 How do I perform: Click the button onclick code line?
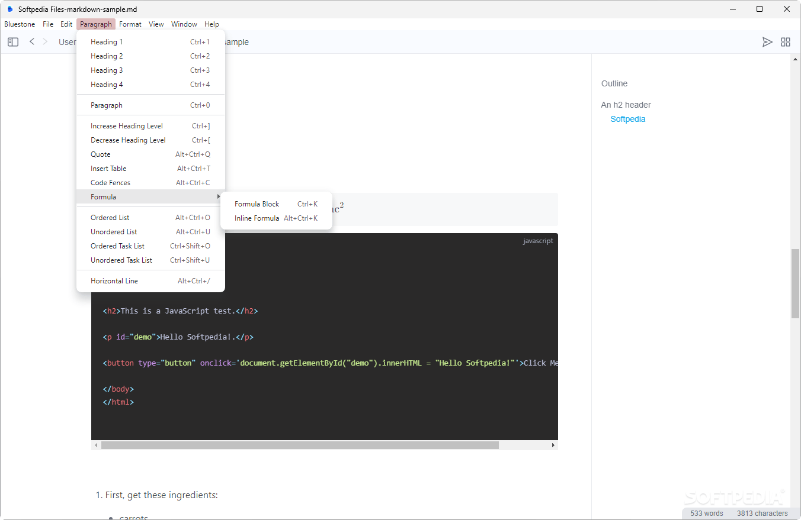pos(330,363)
